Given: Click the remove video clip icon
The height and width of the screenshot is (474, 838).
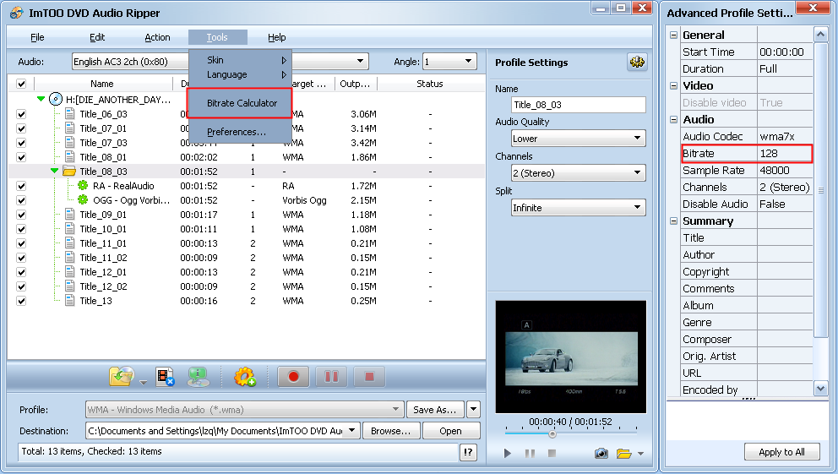Looking at the screenshot, I should [165, 377].
